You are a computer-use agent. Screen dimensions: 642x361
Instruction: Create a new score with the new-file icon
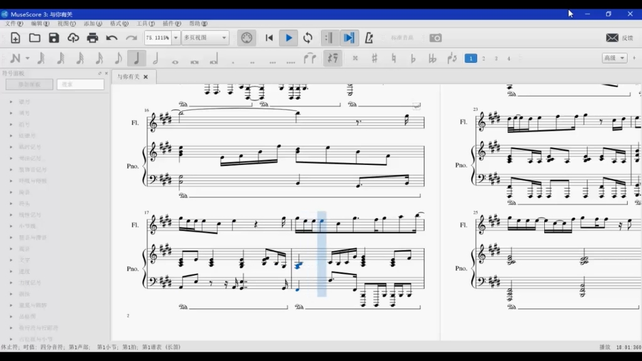[15, 38]
